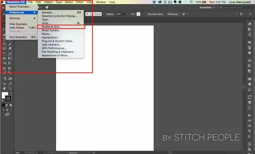This screenshot has height=154, width=255.
Task: Set paint mode to Color
Action: tap(3, 105)
